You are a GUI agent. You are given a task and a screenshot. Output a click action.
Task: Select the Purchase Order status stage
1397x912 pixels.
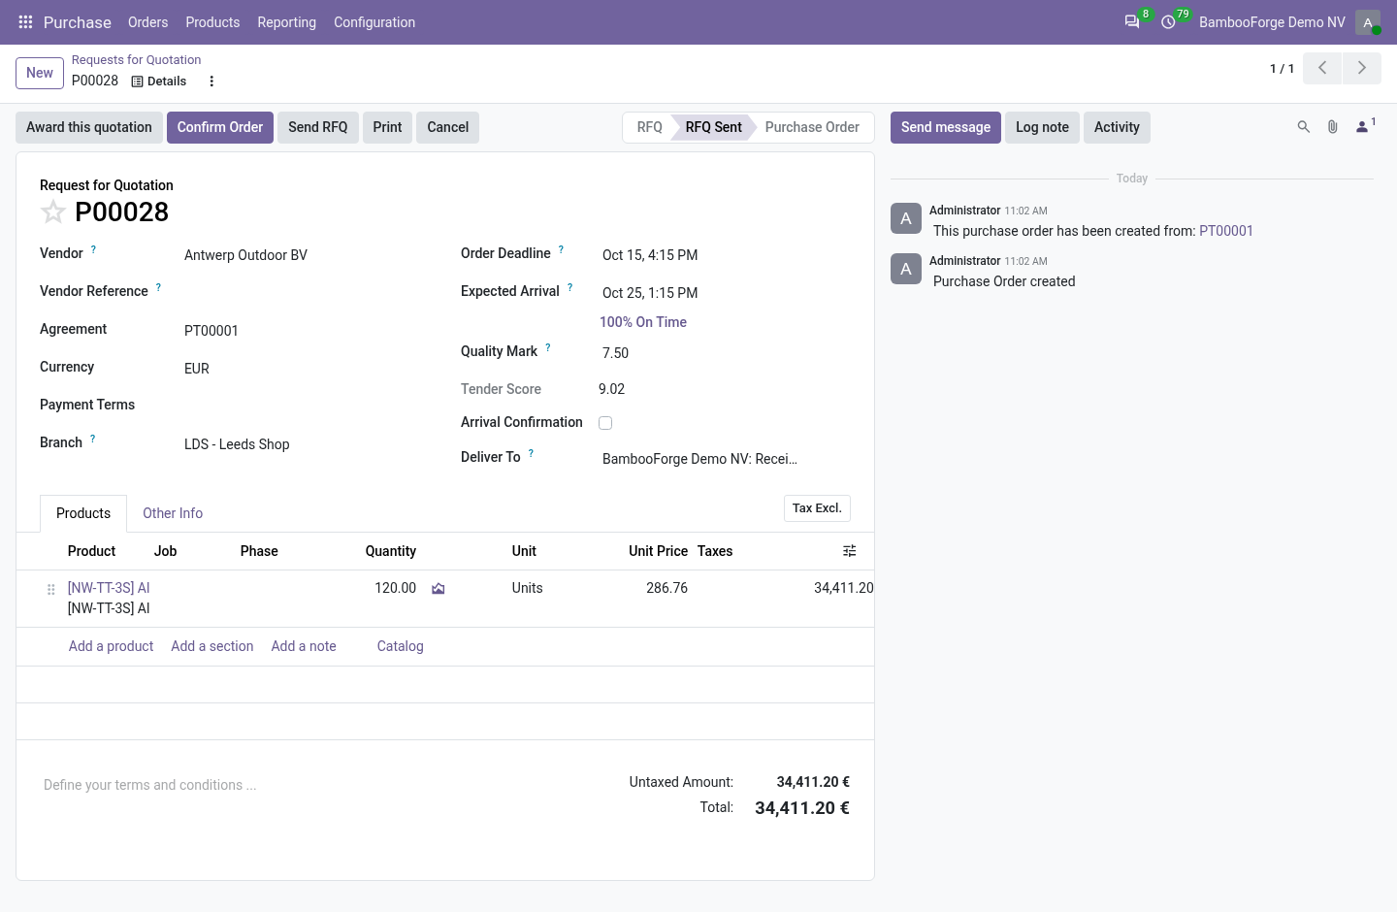pyautogui.click(x=812, y=127)
